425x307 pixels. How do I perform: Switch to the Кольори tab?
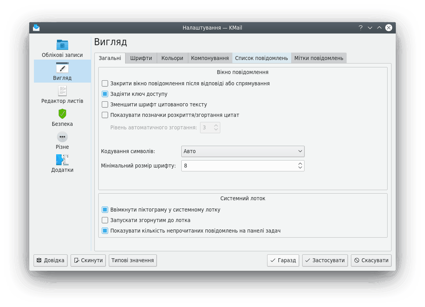tap(172, 58)
